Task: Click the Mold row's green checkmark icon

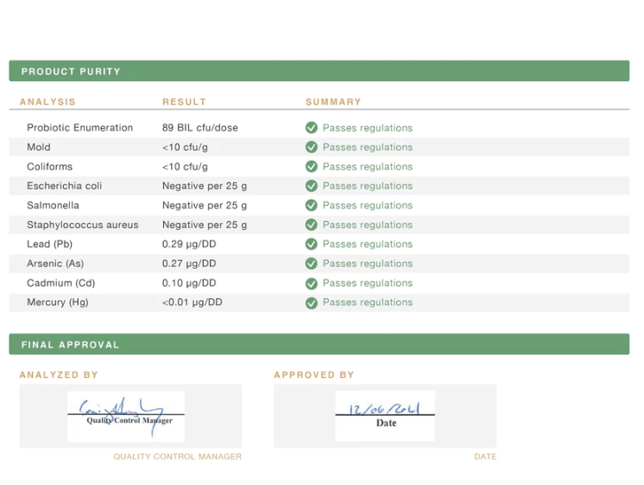Action: [312, 147]
